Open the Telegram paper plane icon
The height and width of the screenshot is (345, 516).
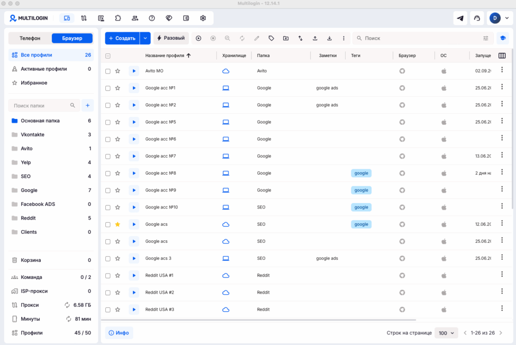(460, 18)
